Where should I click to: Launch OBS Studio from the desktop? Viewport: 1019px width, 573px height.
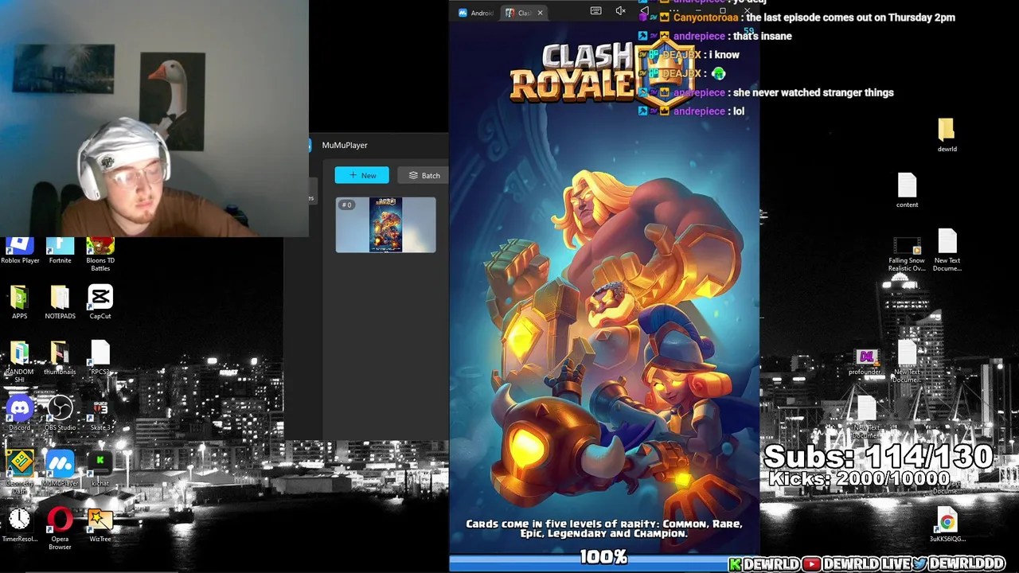(60, 414)
